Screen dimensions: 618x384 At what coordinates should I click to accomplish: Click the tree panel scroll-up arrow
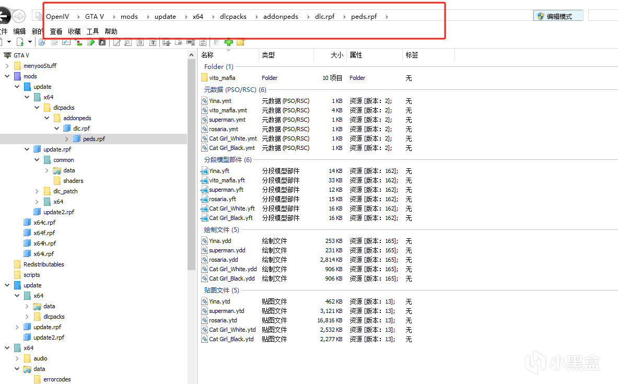pyautogui.click(x=192, y=55)
